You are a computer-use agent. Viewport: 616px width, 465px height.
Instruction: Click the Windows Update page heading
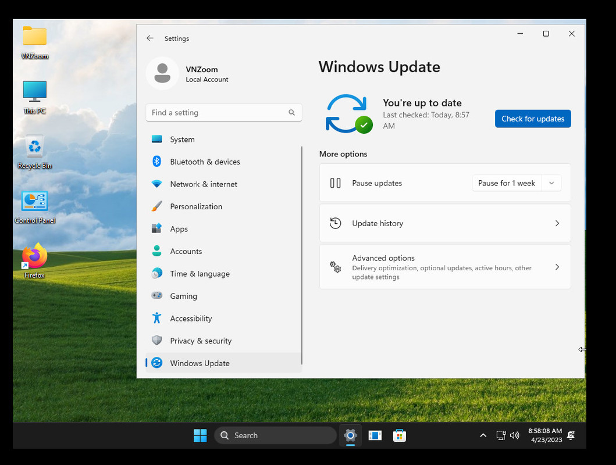(379, 67)
